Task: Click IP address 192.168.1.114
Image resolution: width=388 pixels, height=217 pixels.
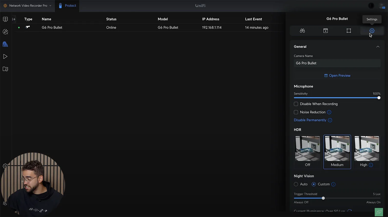Action: coord(212,28)
